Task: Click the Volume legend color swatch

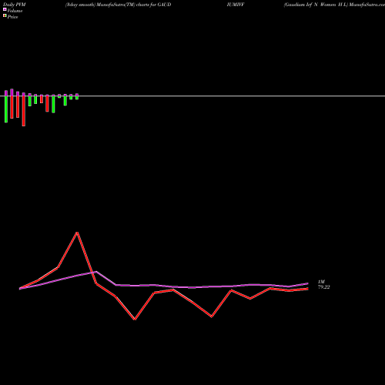Action: [5, 9]
